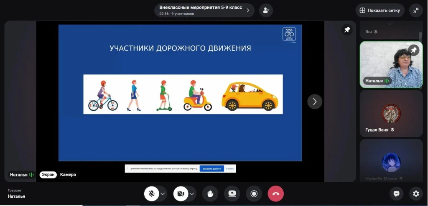The image size is (428, 206).
Task: Switch to the Камера tab
Action: tap(68, 174)
